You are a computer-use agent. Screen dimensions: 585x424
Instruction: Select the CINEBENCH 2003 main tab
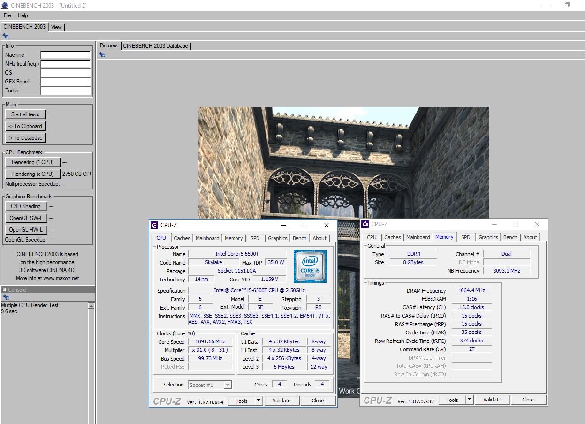(x=24, y=27)
